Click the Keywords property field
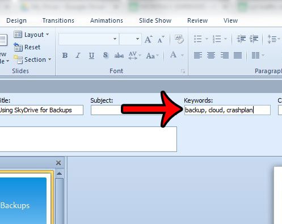Image resolution: width=282 pixels, height=224 pixels. click(x=228, y=110)
